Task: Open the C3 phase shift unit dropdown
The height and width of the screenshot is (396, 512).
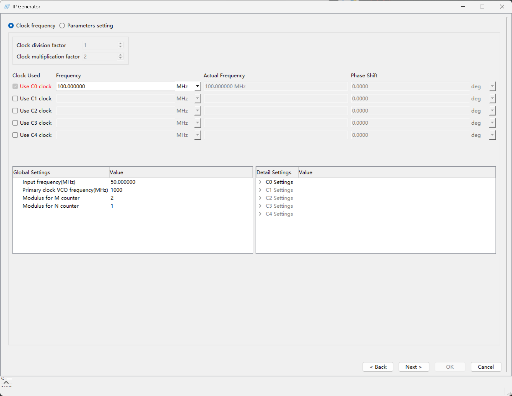Action: click(492, 123)
